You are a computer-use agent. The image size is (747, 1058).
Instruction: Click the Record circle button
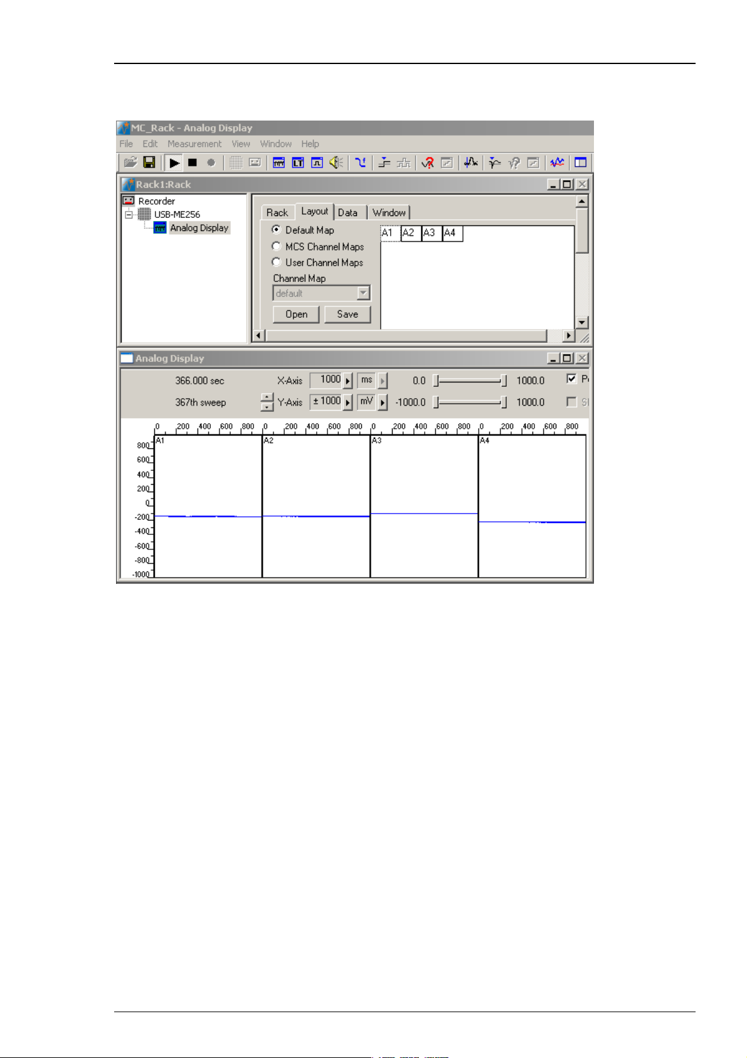[211, 163]
